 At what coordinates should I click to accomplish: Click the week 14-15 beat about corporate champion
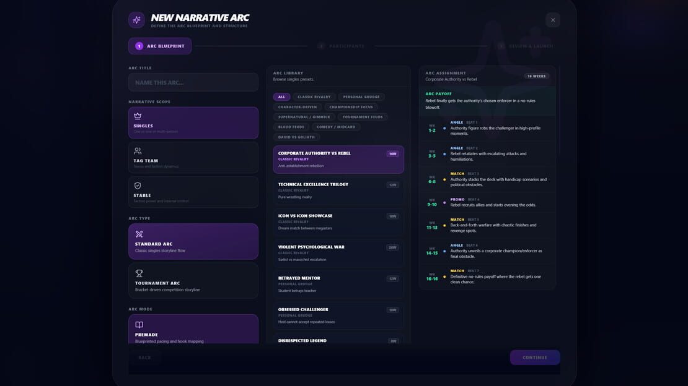[487, 251]
